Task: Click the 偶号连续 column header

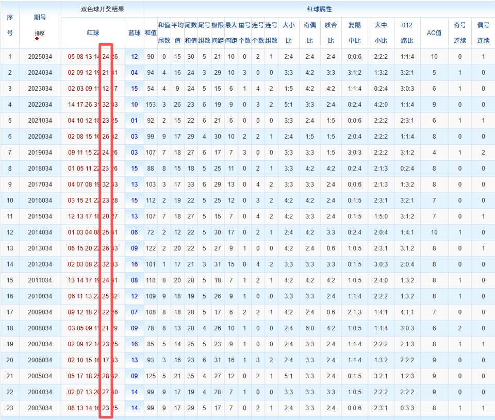Action: click(483, 32)
